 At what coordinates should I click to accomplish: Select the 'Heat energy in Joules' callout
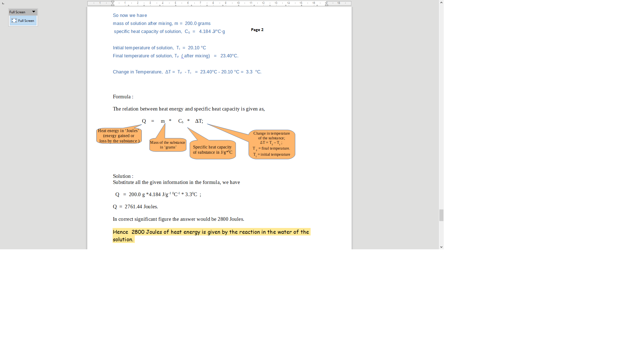[119, 136]
